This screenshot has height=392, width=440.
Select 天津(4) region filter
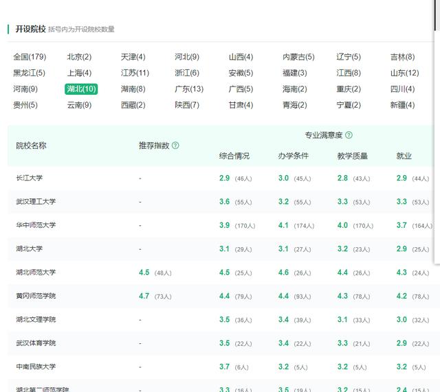(x=133, y=57)
